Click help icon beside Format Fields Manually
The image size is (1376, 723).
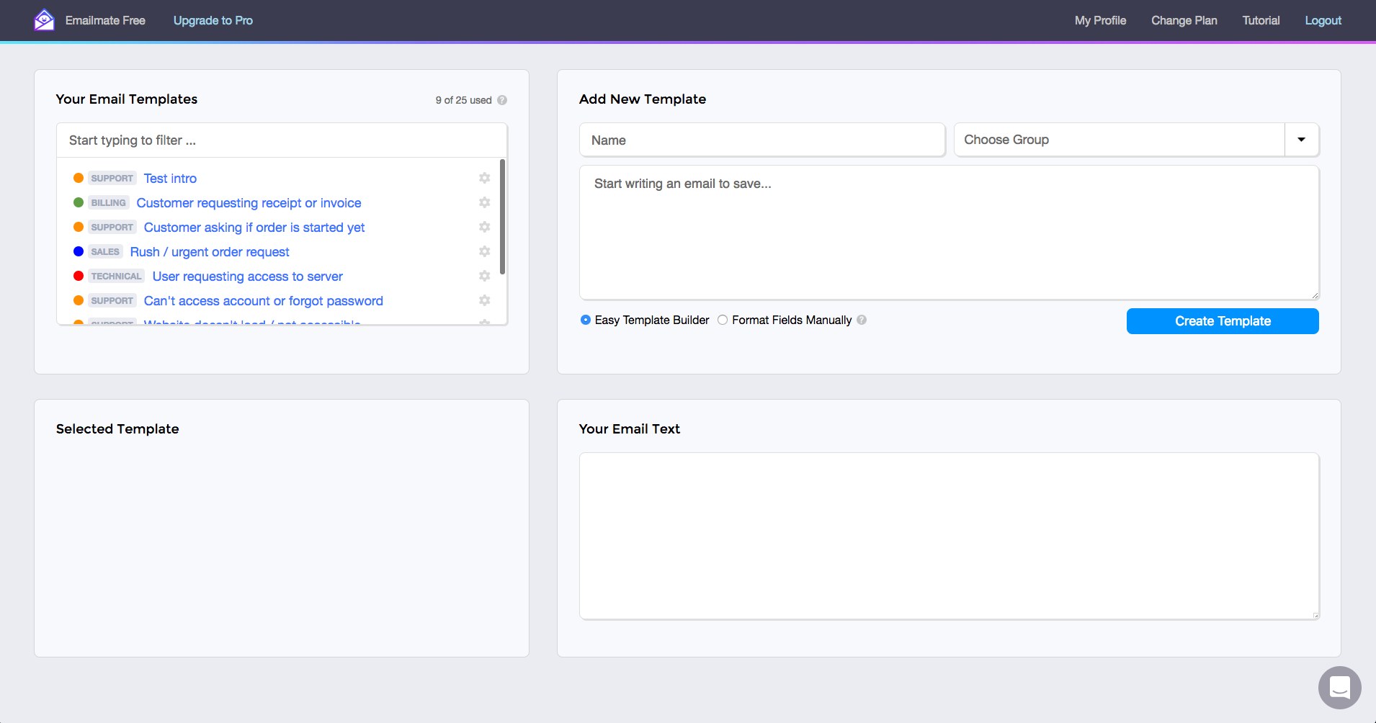[x=862, y=320]
